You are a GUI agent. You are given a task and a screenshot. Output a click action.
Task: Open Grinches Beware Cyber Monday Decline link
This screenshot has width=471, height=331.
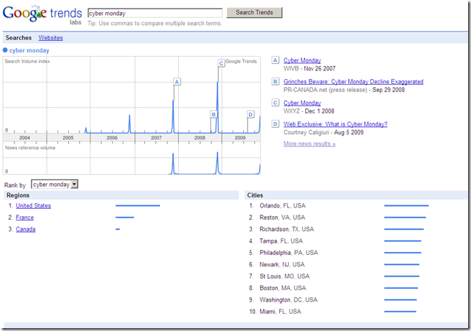[x=353, y=82]
